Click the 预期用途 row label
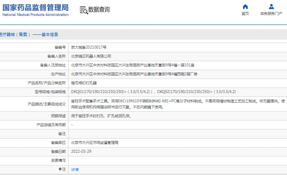287x175 pixels. 58,116
